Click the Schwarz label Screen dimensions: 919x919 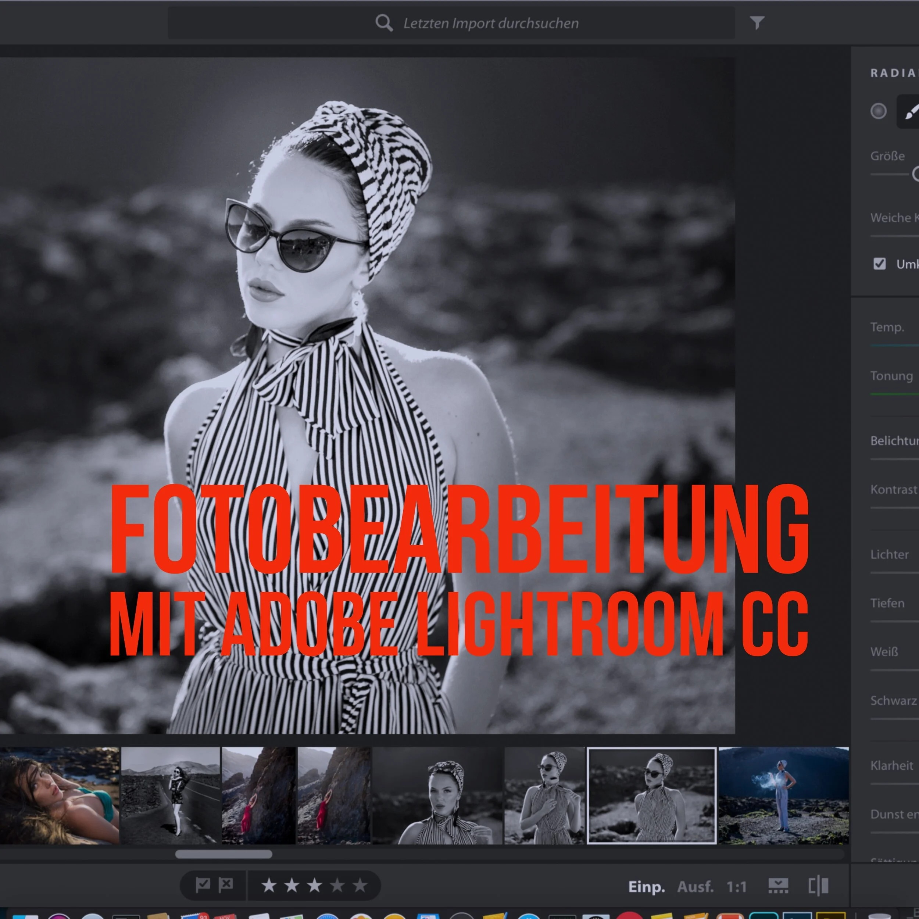point(893,700)
